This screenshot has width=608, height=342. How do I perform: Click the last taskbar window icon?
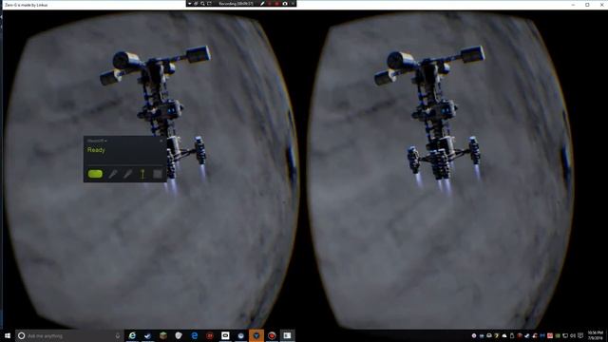(x=287, y=335)
